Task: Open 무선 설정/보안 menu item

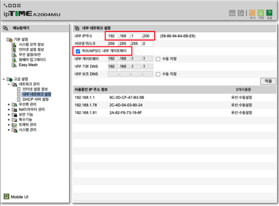Action: coord(30,55)
